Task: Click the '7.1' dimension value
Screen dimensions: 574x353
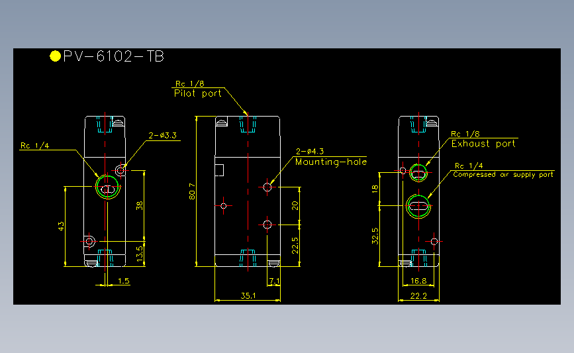Action: coord(274,281)
